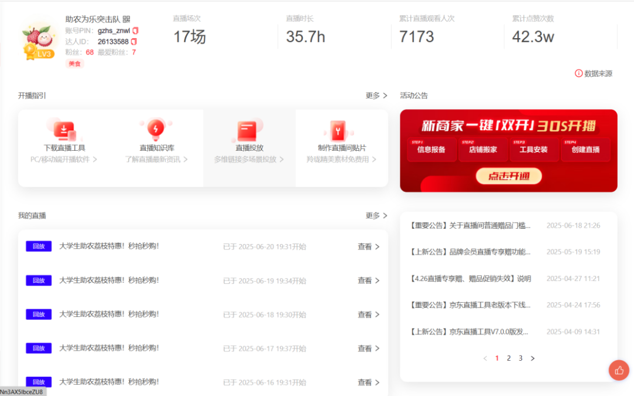Open the 直播知识库 lightning icon
This screenshot has height=396, width=634.
156,128
